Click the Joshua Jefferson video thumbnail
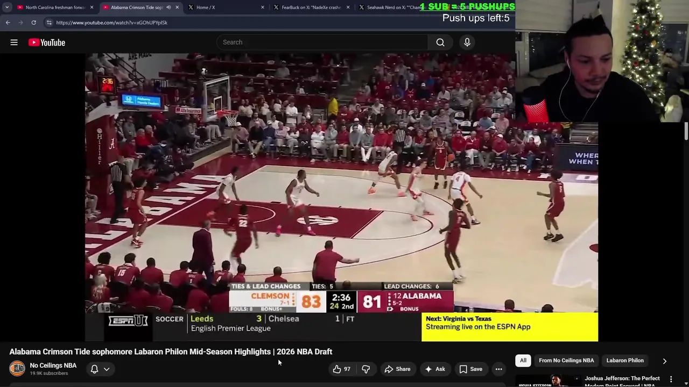Image resolution: width=689 pixels, height=387 pixels. pyautogui.click(x=549, y=381)
